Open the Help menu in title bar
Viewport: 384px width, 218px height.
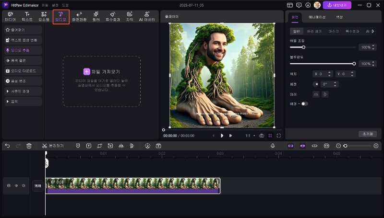click(x=65, y=5)
